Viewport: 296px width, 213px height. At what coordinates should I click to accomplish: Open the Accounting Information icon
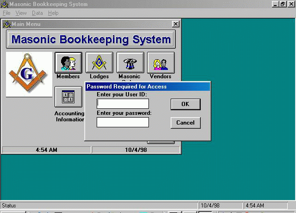click(x=68, y=97)
